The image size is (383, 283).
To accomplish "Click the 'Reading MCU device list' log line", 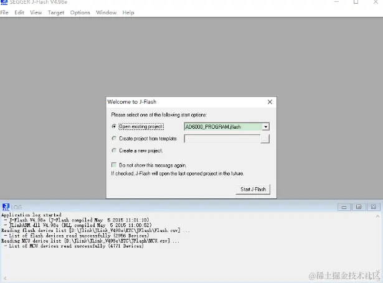I will (x=90, y=241).
